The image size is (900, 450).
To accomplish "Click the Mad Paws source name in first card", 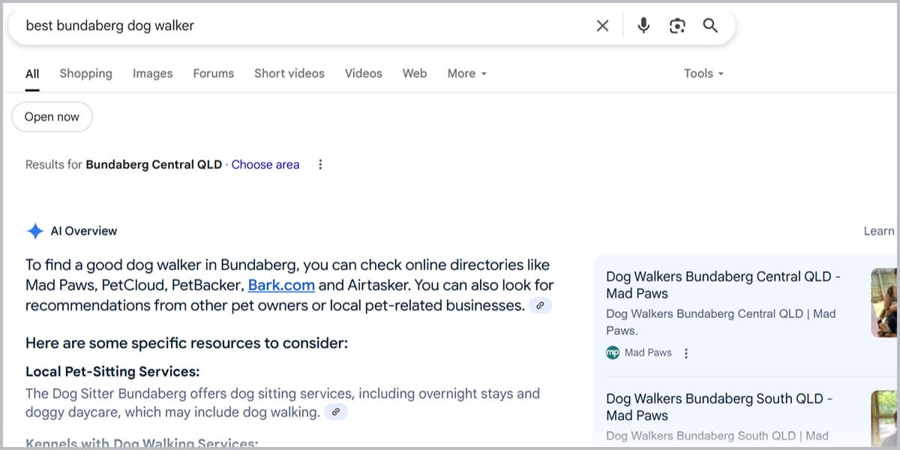I will point(648,352).
